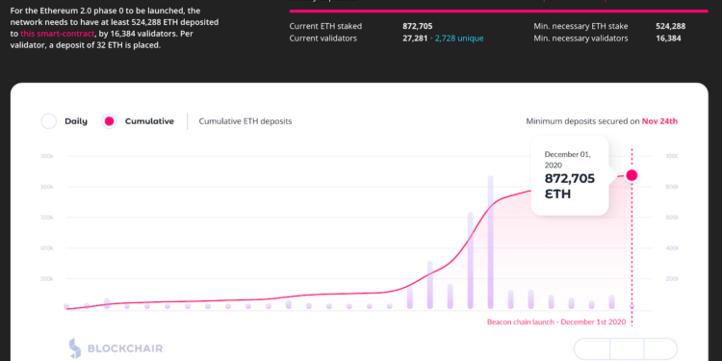
Task: Click the Blockchair logo
Action: click(x=116, y=348)
